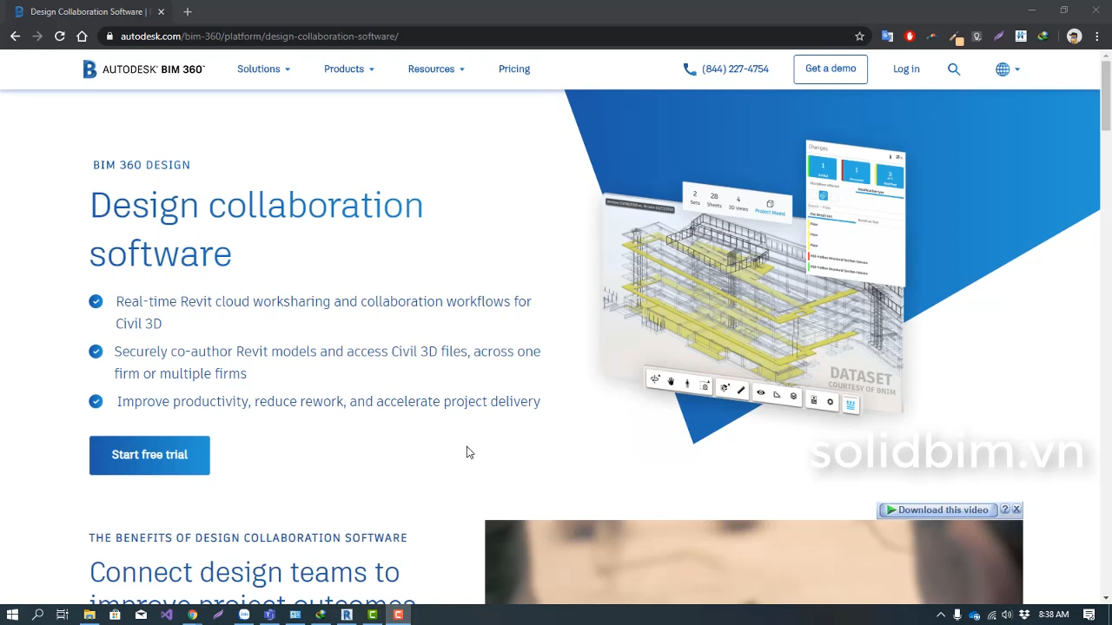Open the Pricing page
This screenshot has width=1112, height=625.
tap(514, 69)
